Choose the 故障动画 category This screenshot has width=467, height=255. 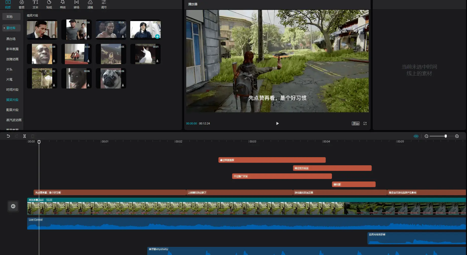(x=12, y=59)
